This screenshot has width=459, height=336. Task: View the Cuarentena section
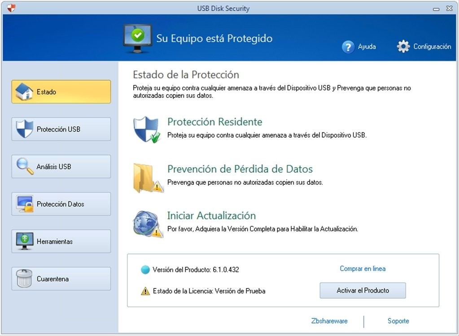(61, 279)
